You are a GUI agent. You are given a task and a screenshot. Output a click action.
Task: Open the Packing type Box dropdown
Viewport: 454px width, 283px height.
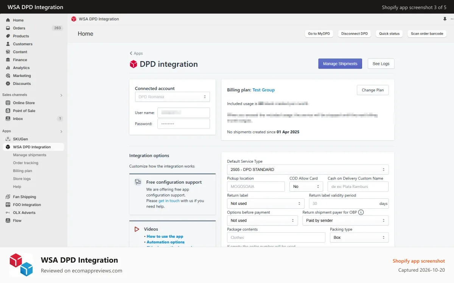(359, 237)
